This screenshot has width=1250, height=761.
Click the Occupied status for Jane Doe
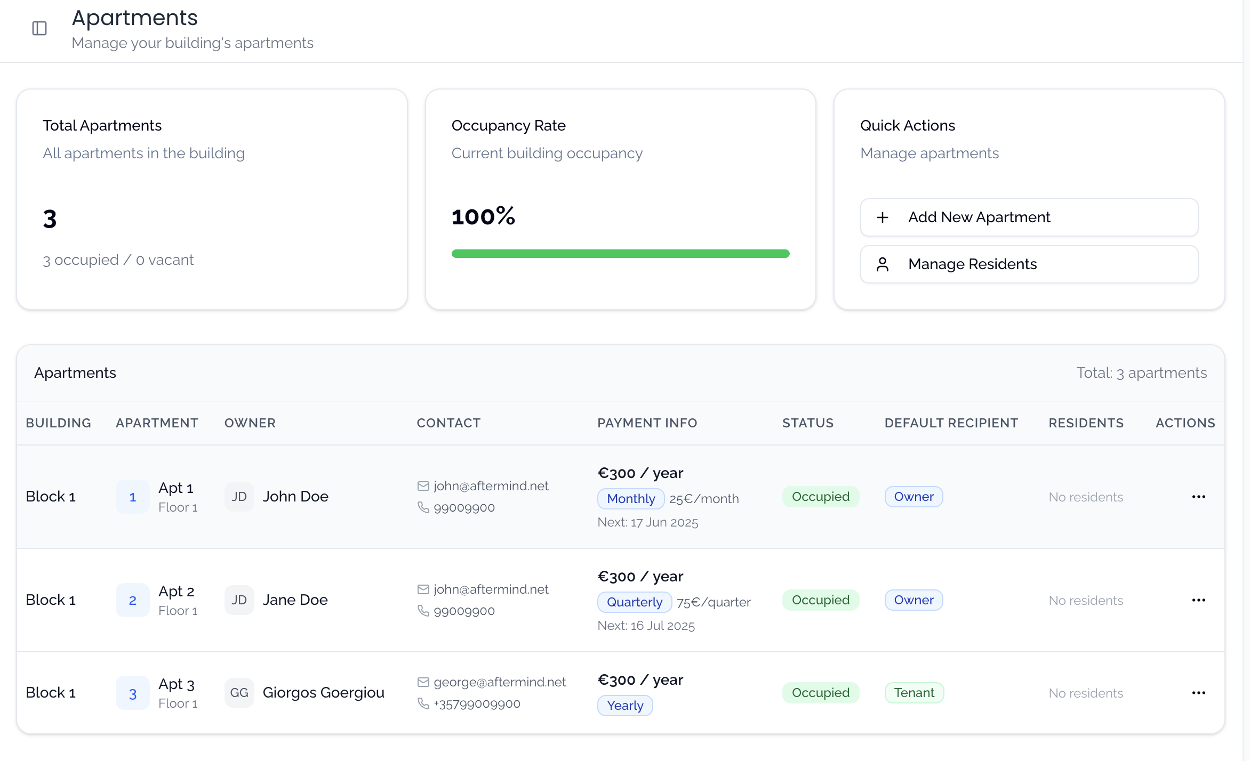coord(820,600)
